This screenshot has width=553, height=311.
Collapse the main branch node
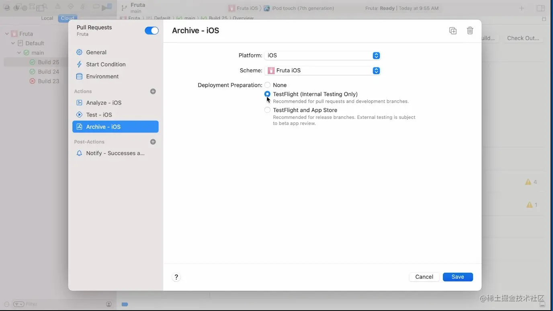(19, 53)
